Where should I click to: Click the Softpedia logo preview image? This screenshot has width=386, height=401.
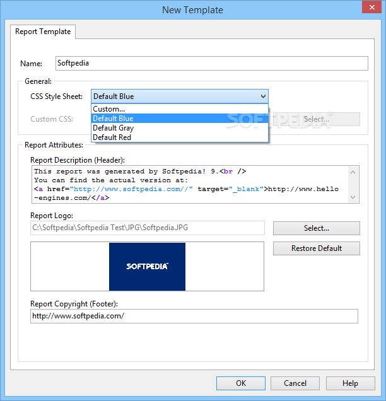(x=147, y=267)
